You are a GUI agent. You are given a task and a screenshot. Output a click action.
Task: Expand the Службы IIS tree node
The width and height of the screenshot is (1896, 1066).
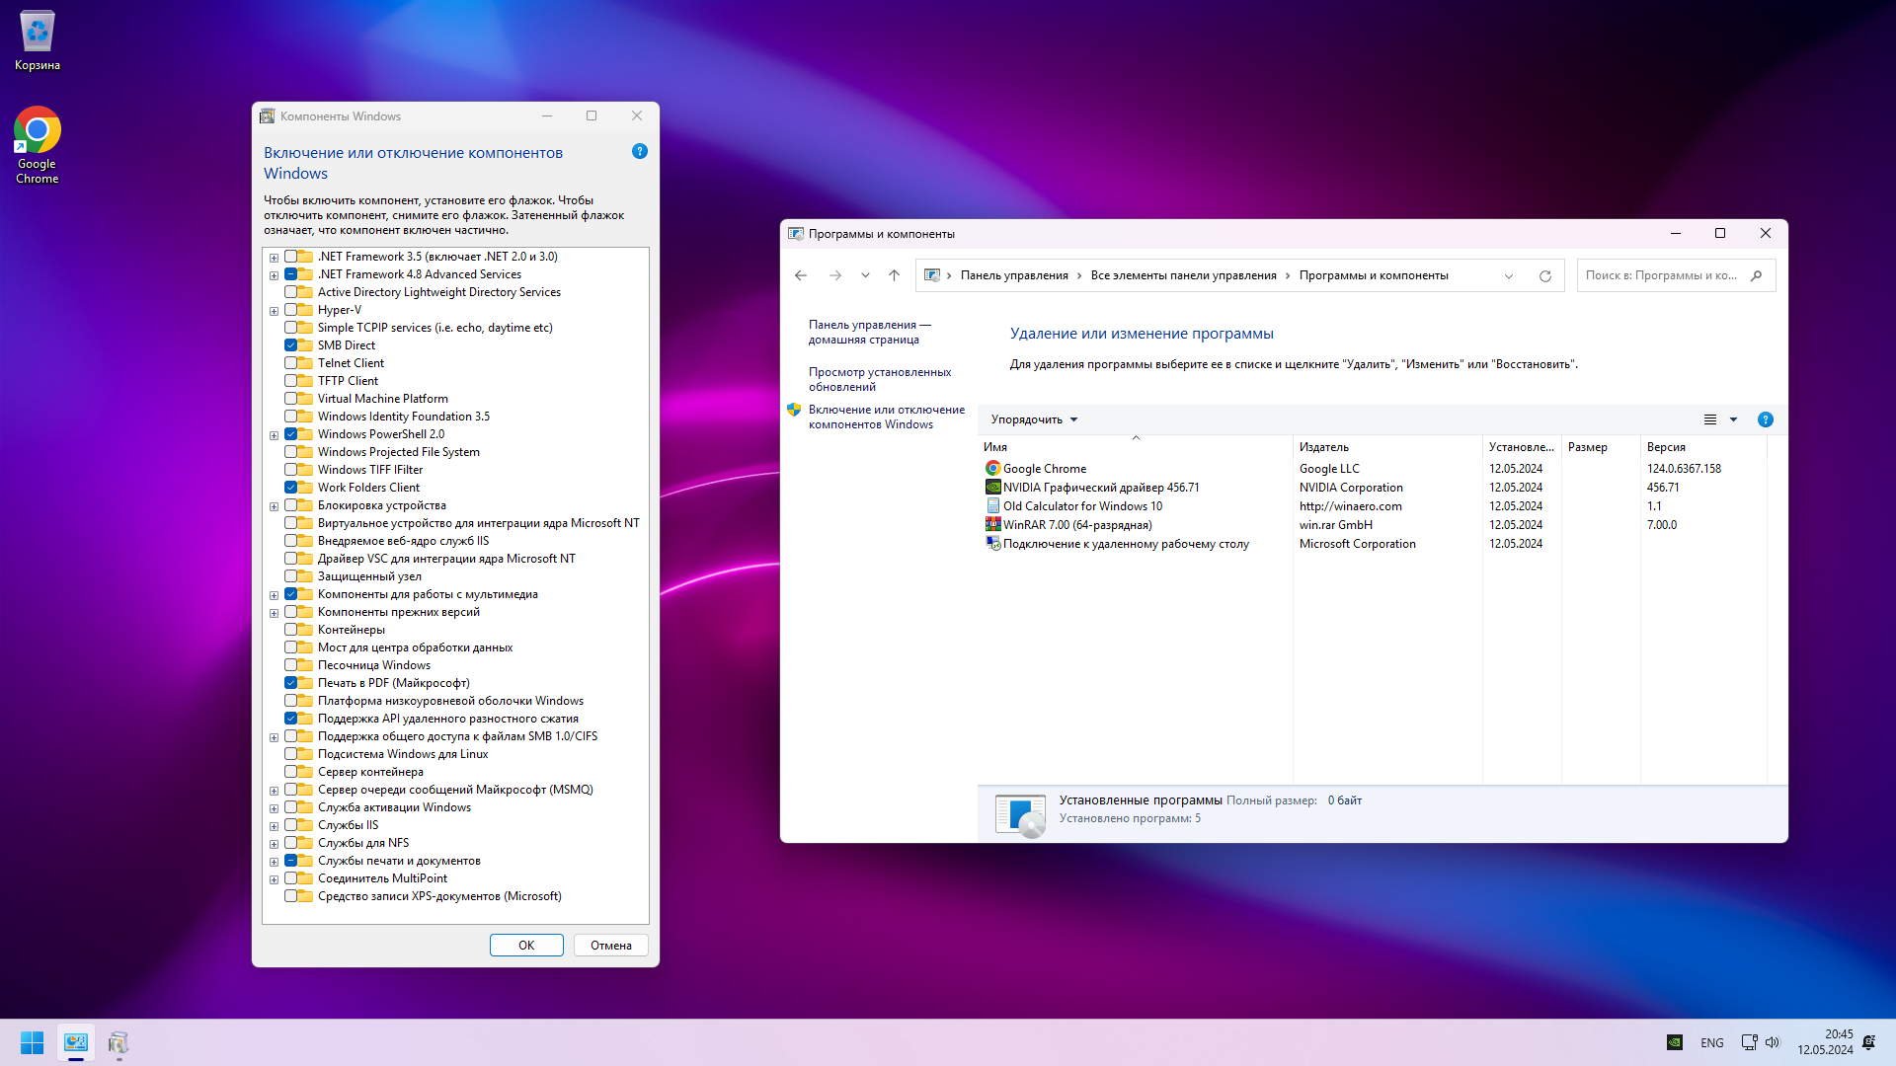[274, 826]
